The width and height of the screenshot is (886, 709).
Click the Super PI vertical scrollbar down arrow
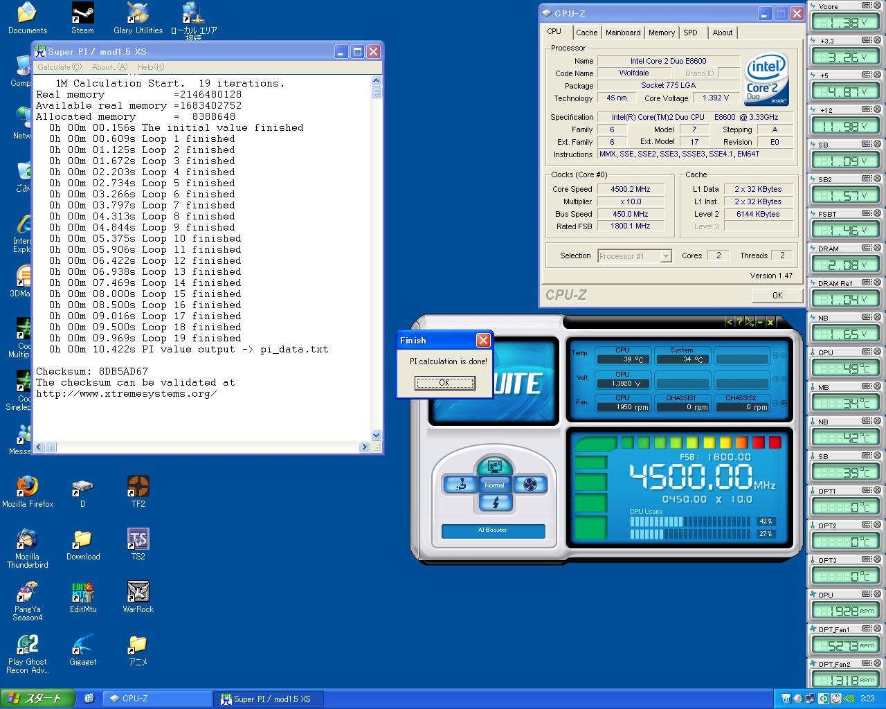click(377, 436)
